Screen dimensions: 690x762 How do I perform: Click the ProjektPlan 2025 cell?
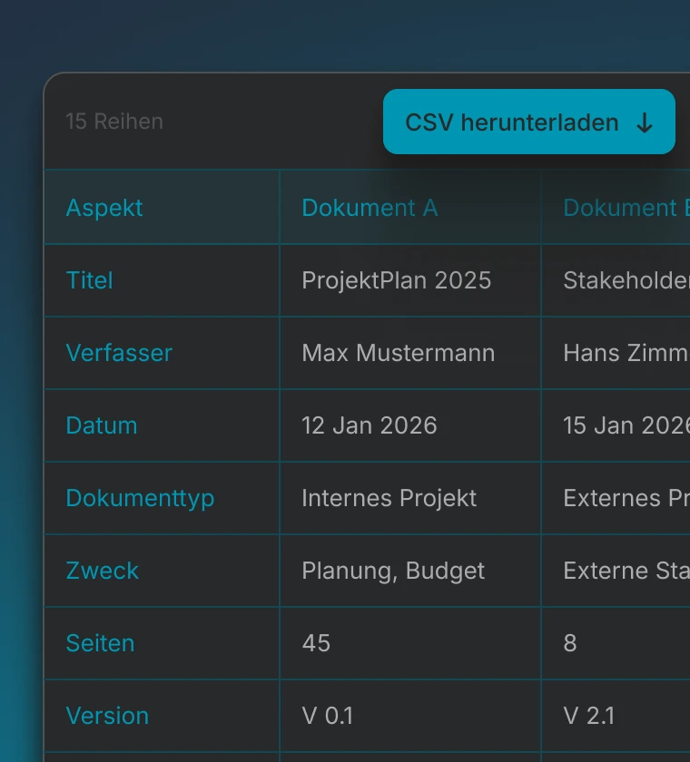(x=397, y=280)
